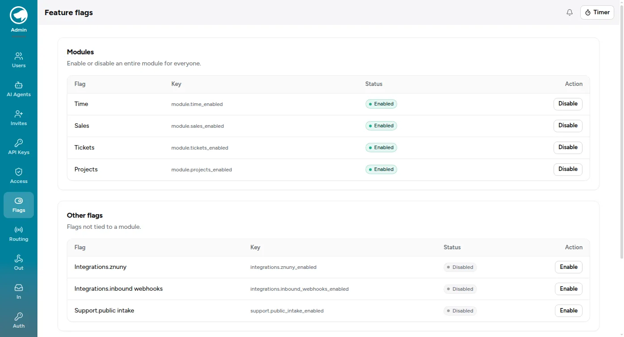This screenshot has height=337, width=624.
Task: Open notifications bell
Action: [570, 12]
